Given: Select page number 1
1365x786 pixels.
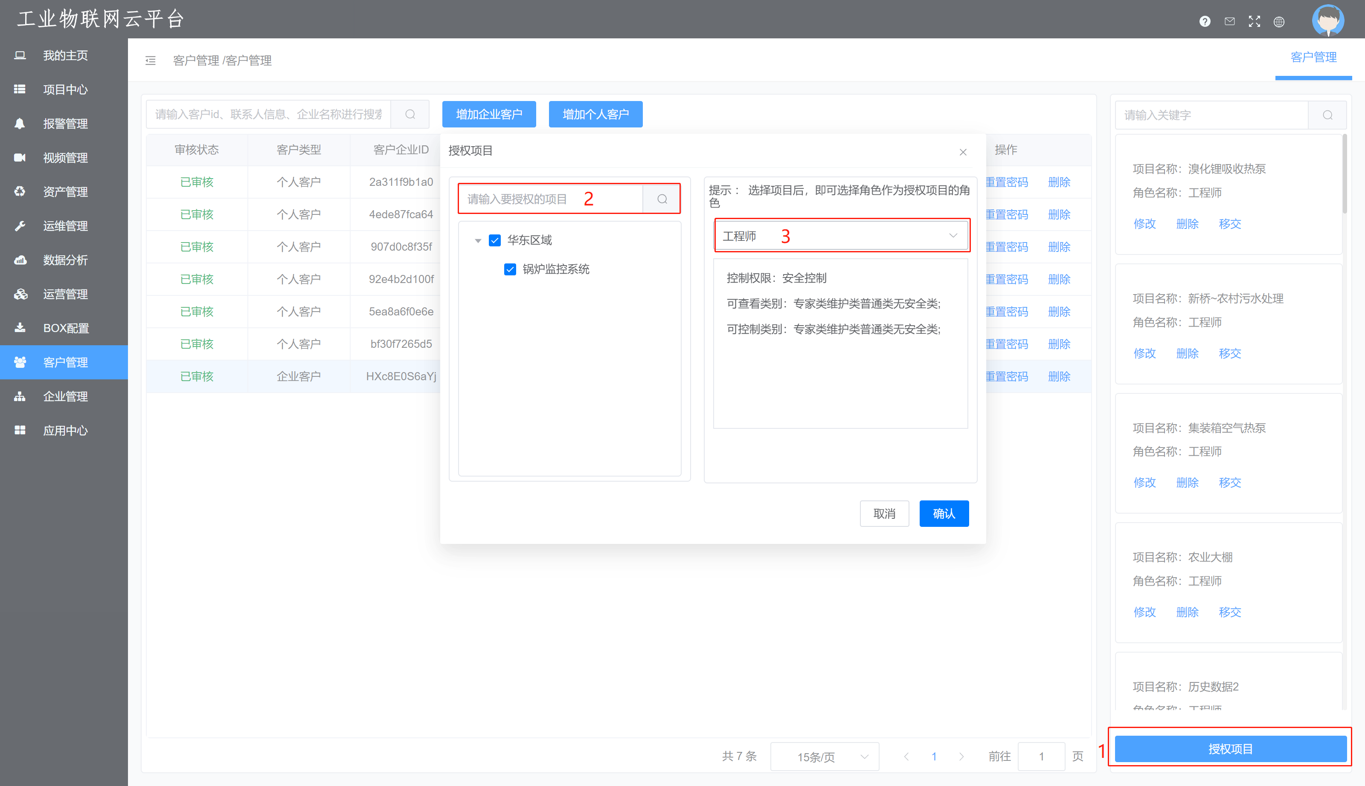Looking at the screenshot, I should click(x=934, y=757).
